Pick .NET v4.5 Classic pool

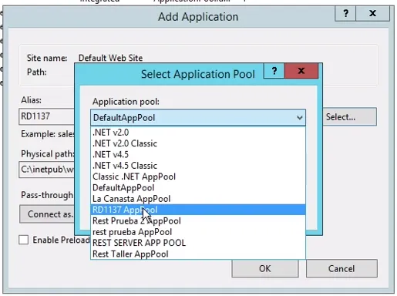(x=198, y=166)
